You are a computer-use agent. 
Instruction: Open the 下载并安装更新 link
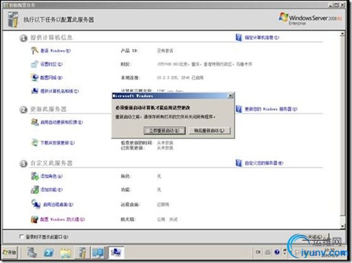click(x=57, y=143)
